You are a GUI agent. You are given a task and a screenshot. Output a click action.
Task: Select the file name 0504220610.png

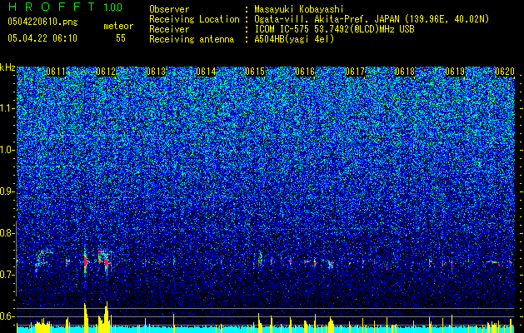(42, 22)
